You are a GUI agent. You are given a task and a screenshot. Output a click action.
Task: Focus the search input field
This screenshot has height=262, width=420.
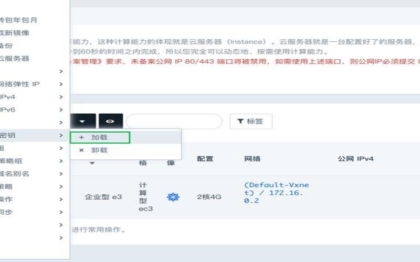coord(174,122)
